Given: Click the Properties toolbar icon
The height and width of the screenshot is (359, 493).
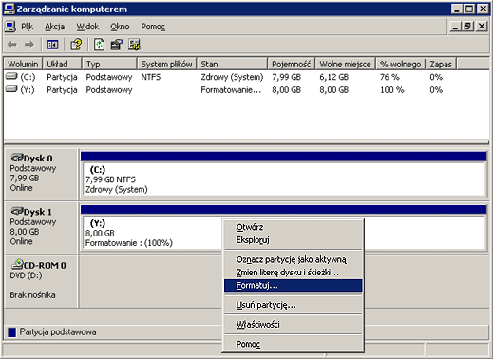Looking at the screenshot, I should click(x=117, y=45).
